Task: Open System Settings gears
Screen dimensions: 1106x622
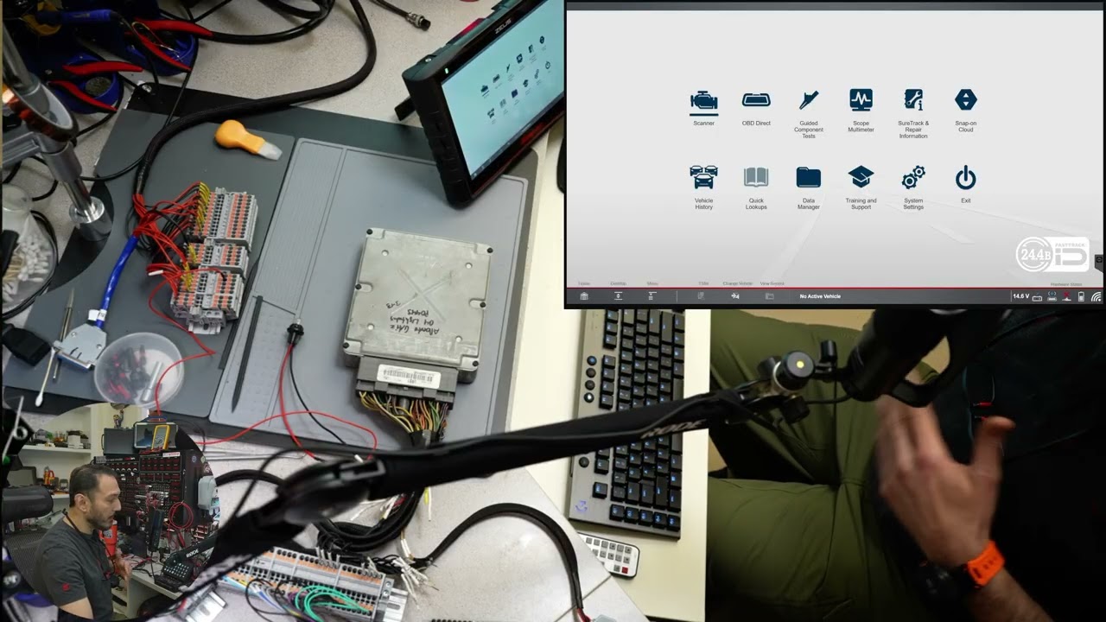Action: pos(913,187)
